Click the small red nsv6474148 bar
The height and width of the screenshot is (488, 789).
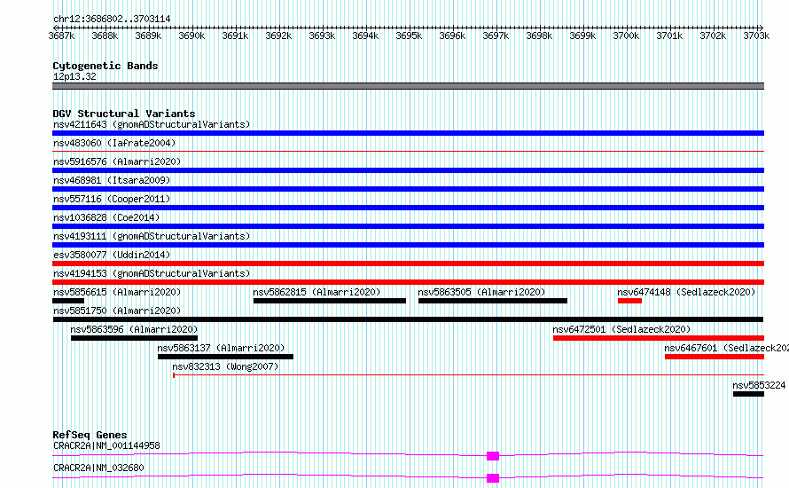(x=629, y=301)
